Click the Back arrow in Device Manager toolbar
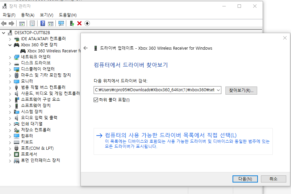 pyautogui.click(x=4, y=23)
